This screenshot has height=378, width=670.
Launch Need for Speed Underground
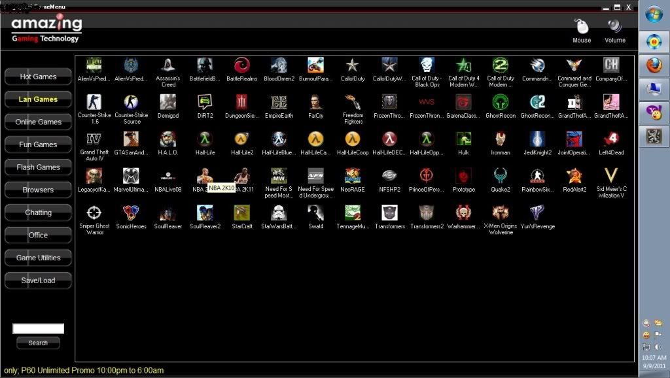click(316, 176)
